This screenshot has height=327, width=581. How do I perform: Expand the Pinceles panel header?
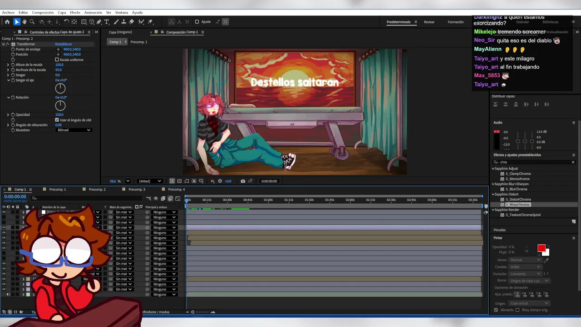click(499, 230)
